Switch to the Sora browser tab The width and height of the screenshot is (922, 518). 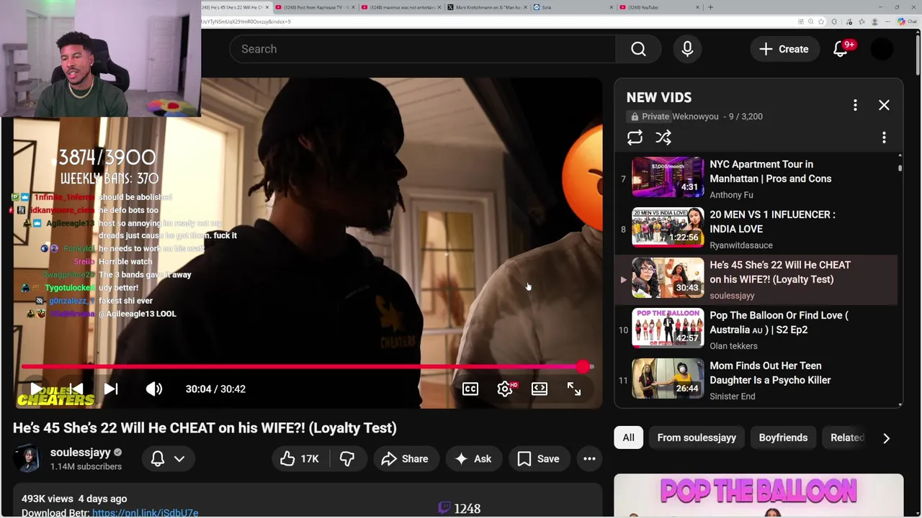click(574, 7)
